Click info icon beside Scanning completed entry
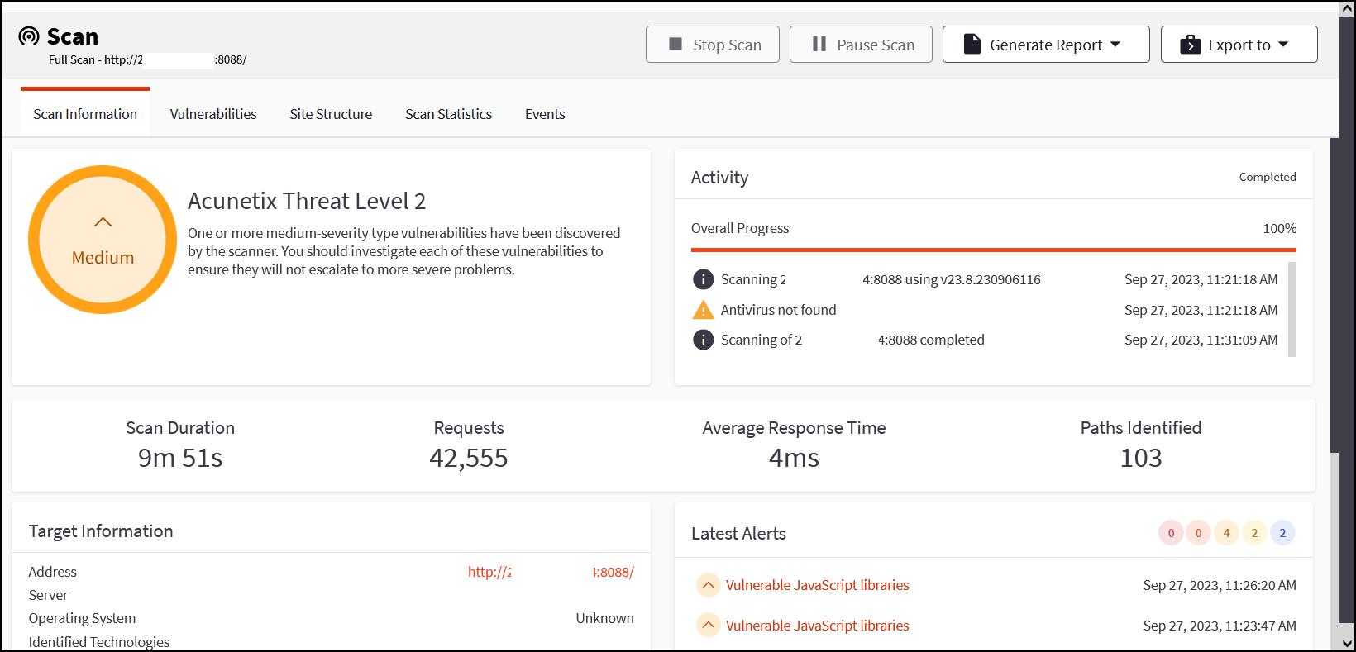 [703, 340]
